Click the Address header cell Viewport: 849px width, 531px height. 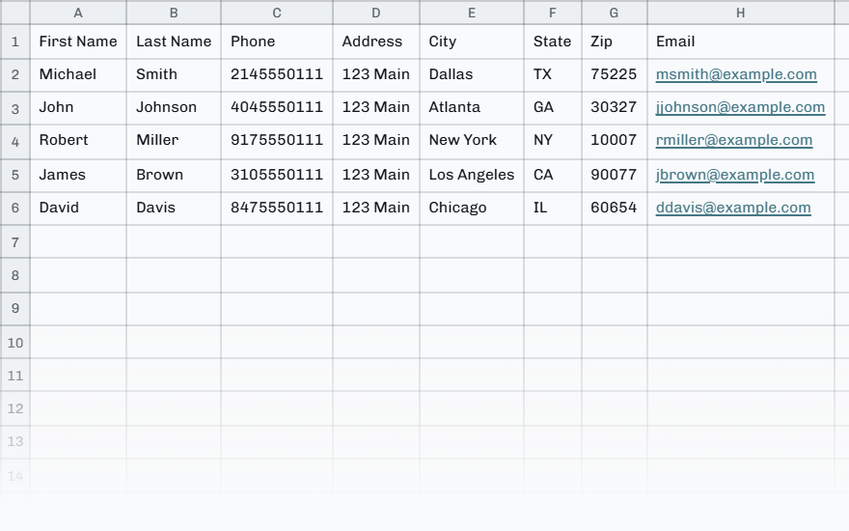click(x=375, y=42)
